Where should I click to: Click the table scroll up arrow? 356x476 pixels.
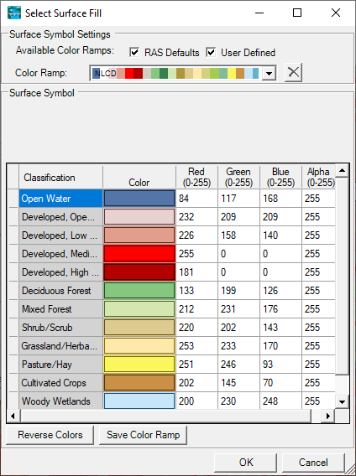[x=342, y=171]
